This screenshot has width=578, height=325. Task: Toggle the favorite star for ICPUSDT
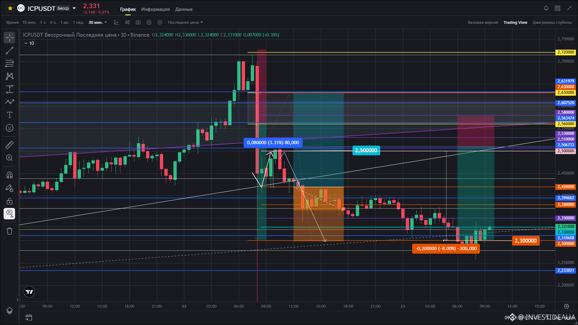(x=10, y=8)
